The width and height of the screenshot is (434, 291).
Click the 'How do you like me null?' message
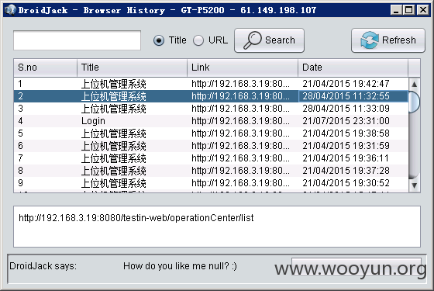point(180,266)
